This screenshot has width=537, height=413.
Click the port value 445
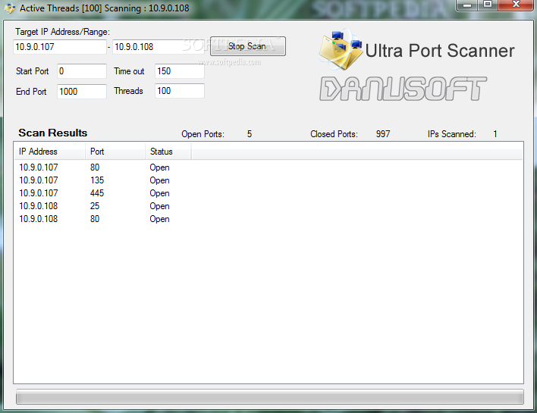pos(97,193)
